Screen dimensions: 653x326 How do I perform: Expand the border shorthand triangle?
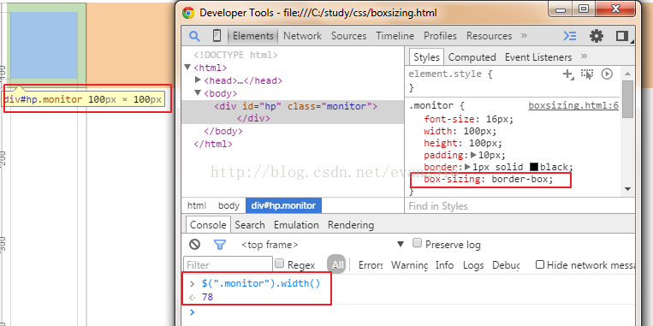(467, 167)
